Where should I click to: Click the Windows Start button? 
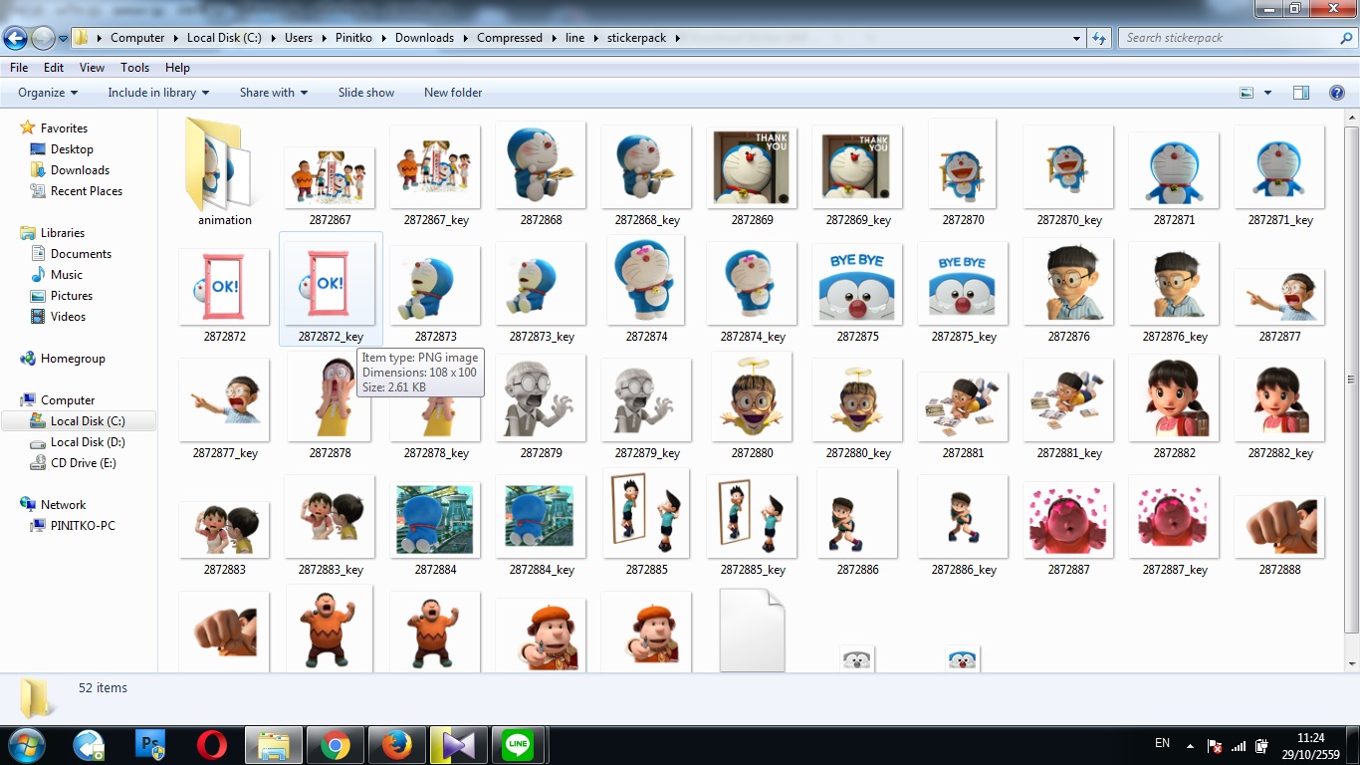(x=25, y=745)
